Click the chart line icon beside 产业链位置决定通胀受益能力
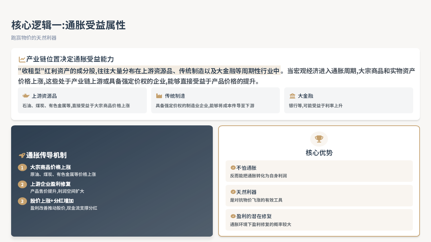 click(x=22, y=59)
